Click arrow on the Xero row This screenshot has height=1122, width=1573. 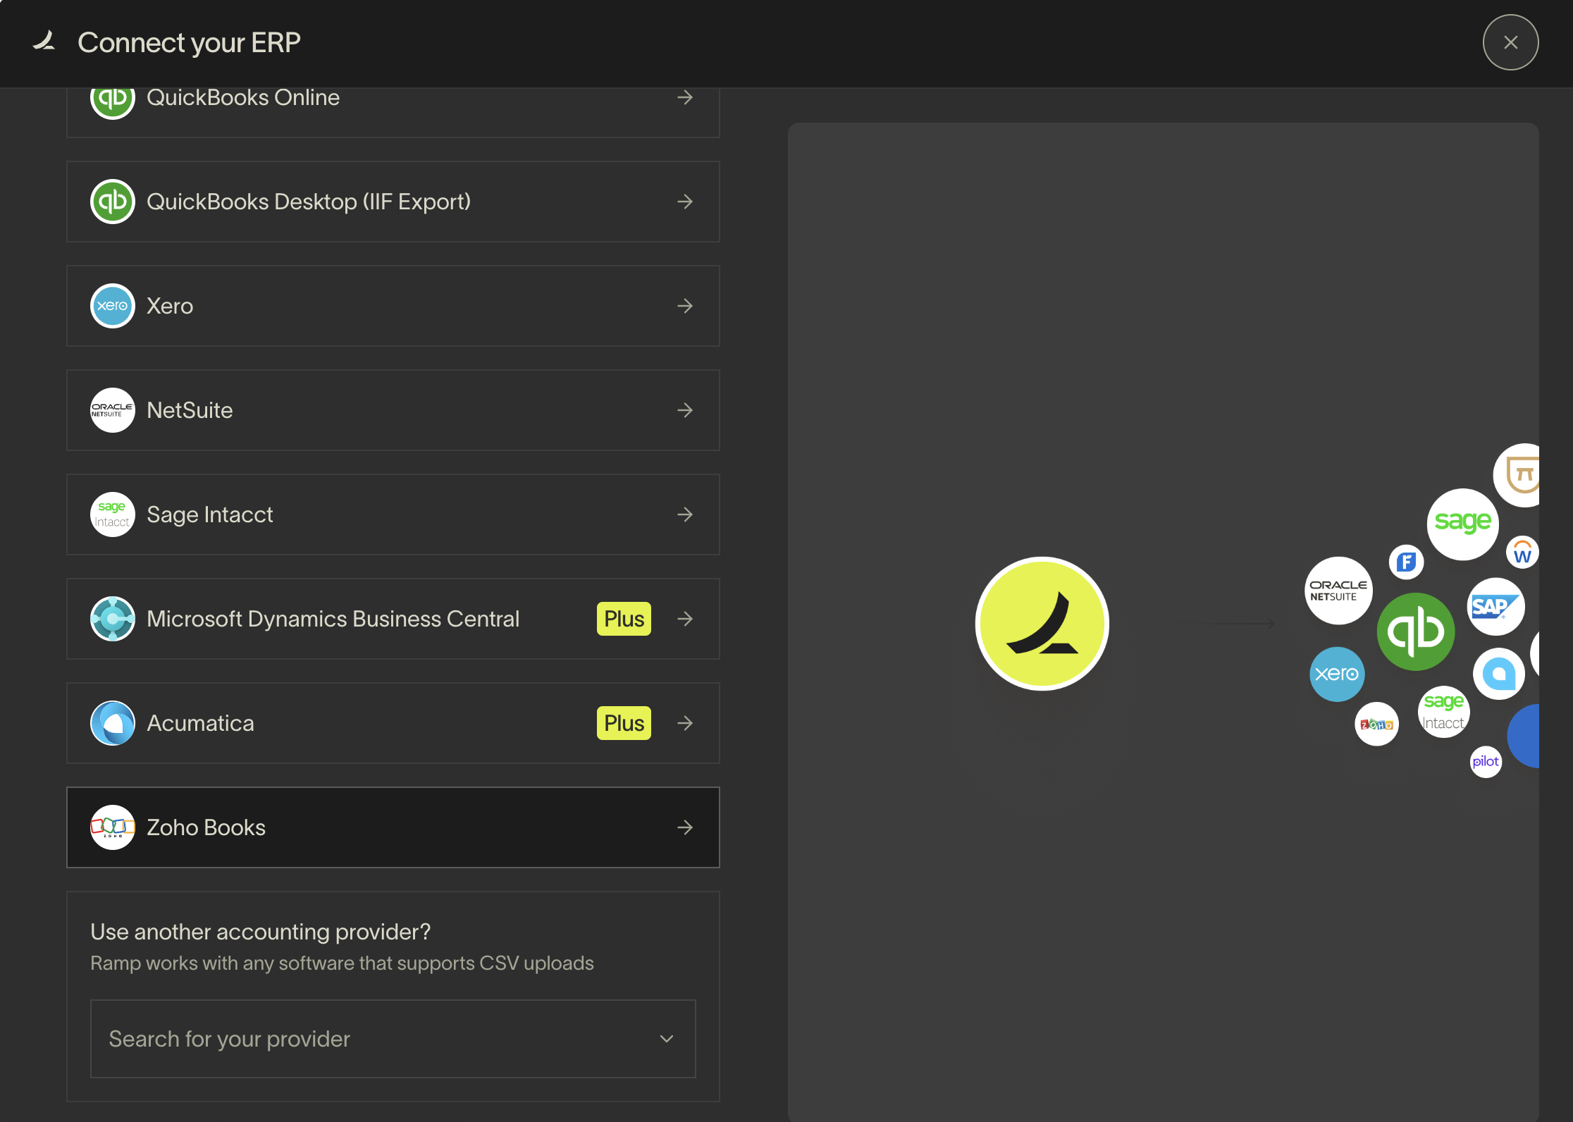coord(685,306)
